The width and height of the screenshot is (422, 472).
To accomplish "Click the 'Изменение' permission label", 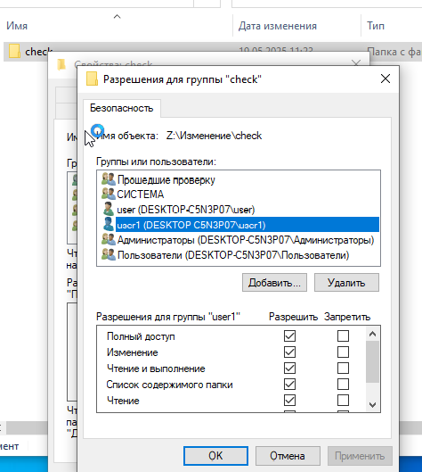I will (x=133, y=352).
